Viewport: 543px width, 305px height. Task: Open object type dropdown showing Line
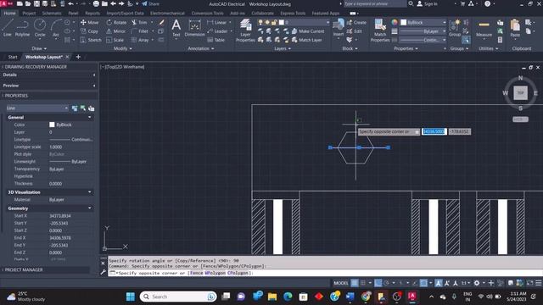(37, 108)
